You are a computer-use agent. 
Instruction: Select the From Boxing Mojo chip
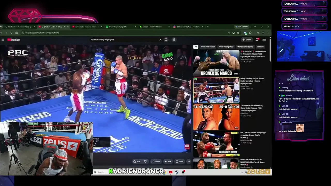[226, 47]
